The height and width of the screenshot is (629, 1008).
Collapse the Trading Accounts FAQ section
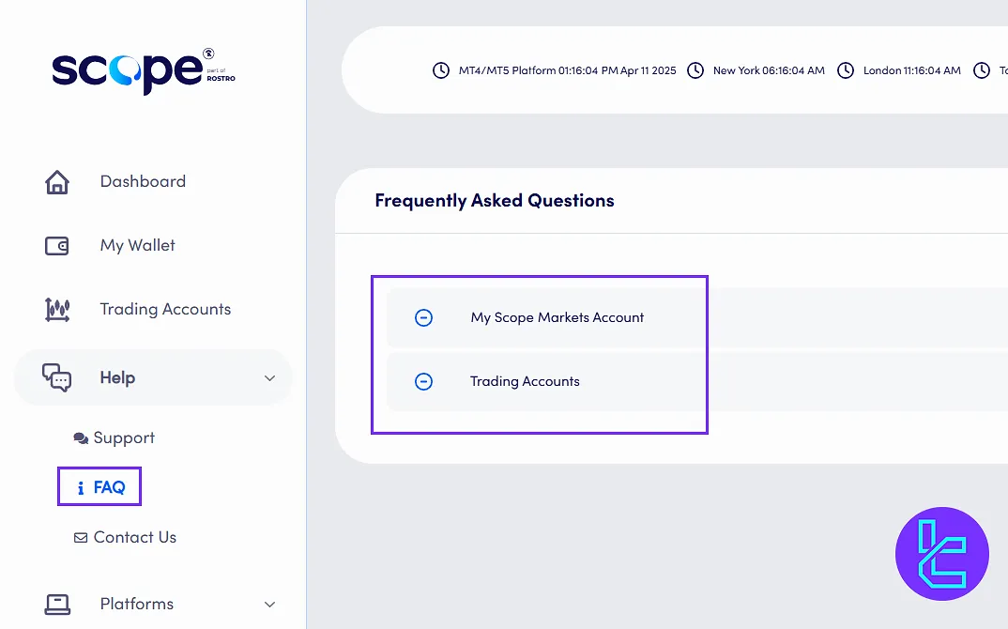click(x=423, y=382)
